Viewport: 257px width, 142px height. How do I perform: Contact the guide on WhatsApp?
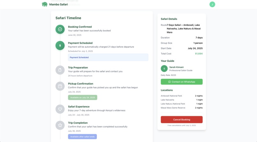[x=182, y=82]
